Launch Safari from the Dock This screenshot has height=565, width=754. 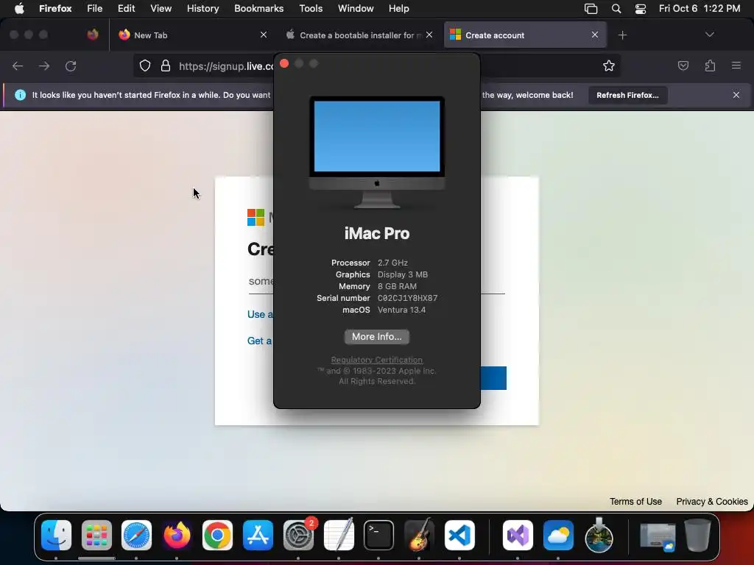(x=136, y=535)
